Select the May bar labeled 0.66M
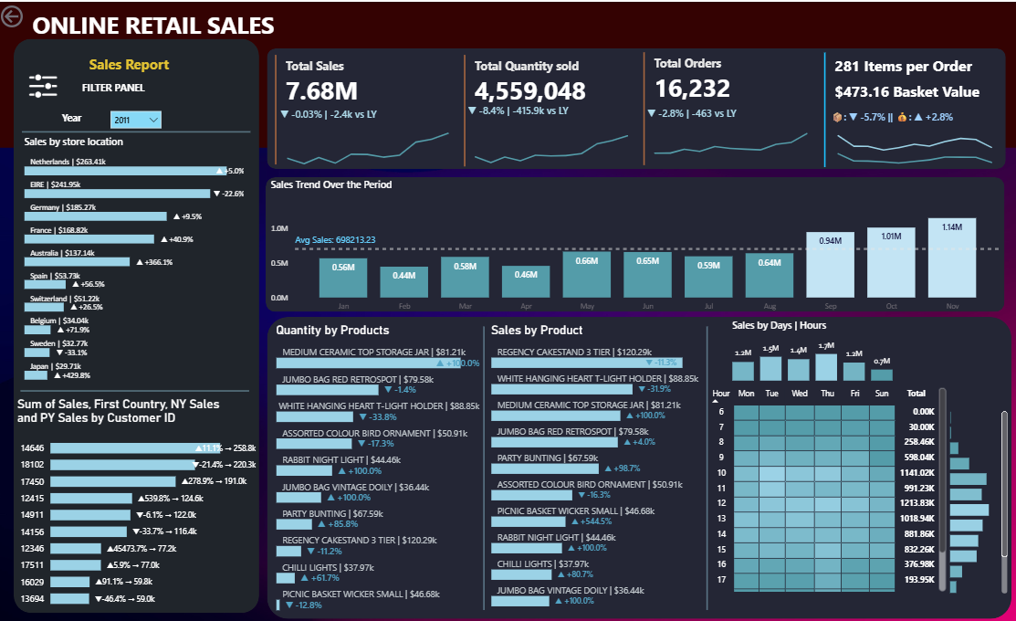This screenshot has width=1016, height=621. tap(587, 275)
